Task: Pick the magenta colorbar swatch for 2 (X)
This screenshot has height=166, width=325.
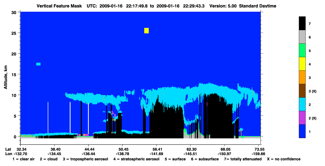Action: point(302,118)
